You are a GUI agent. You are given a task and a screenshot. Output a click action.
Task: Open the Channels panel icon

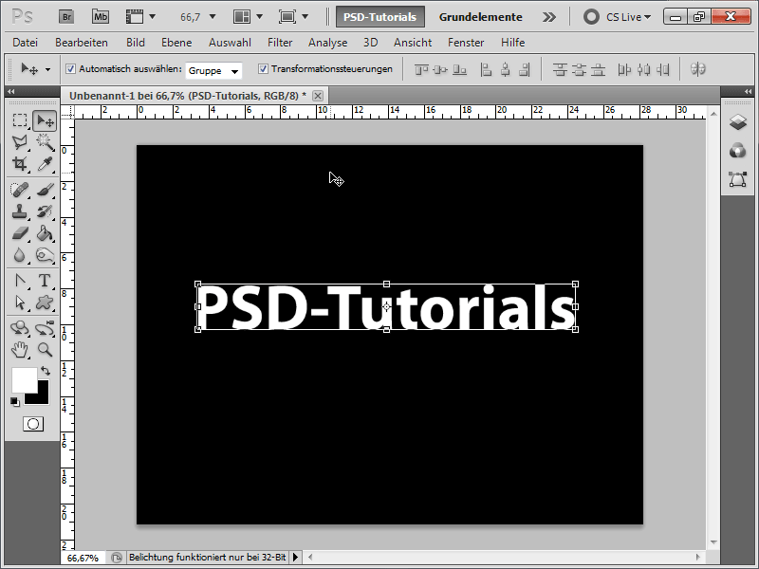point(738,151)
